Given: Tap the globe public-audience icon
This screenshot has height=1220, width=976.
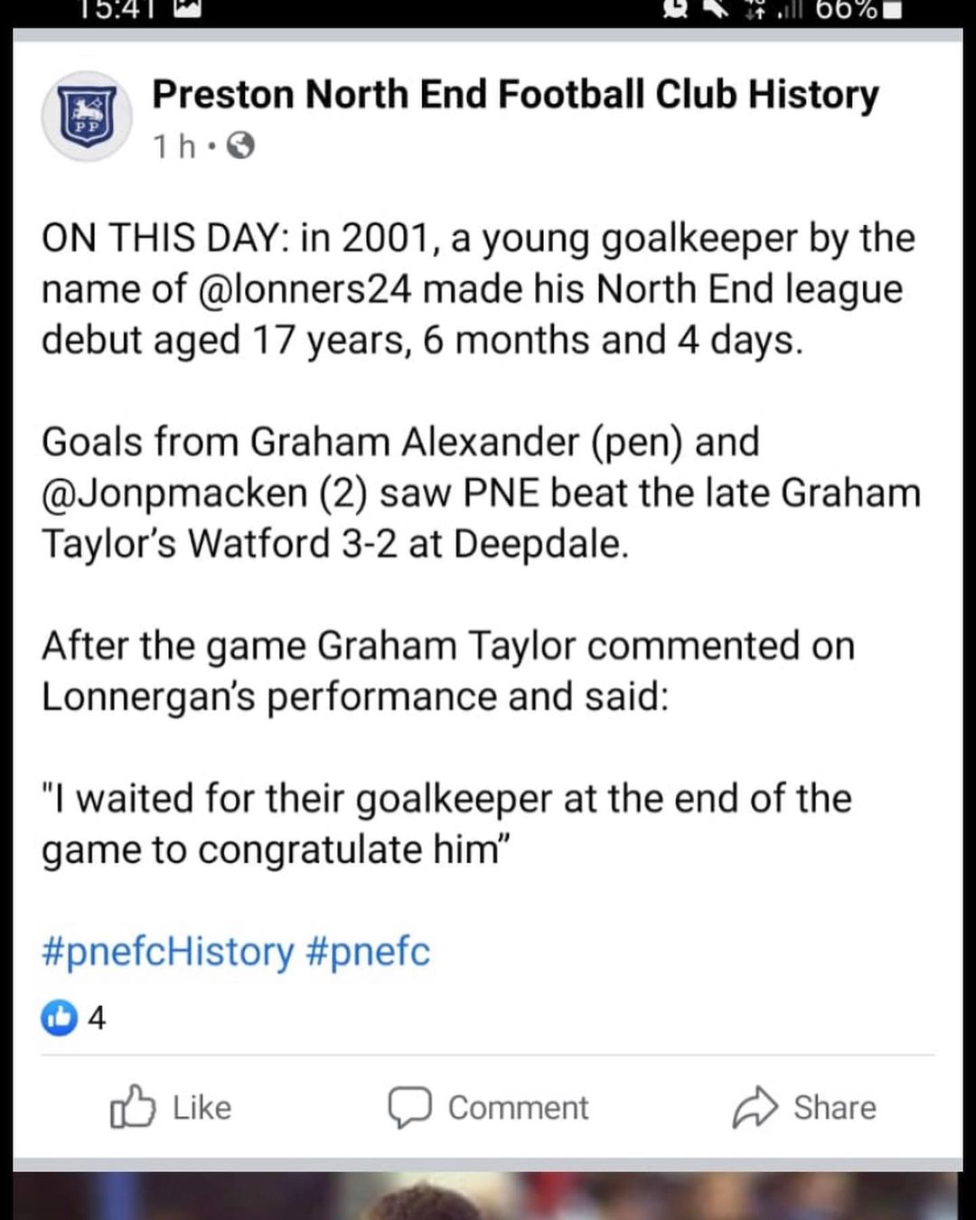Looking at the screenshot, I should 239,145.
